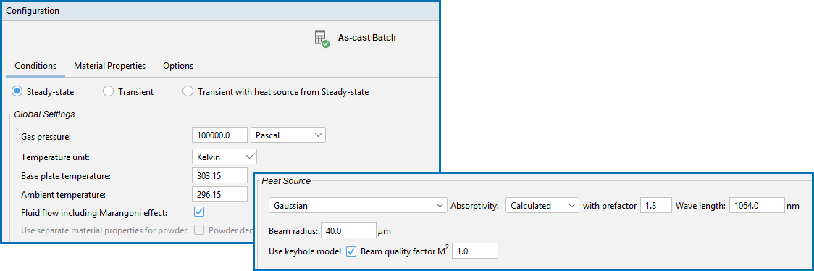Click the Beam quality factor field 1.0
The height and width of the screenshot is (271, 814).
pos(475,251)
